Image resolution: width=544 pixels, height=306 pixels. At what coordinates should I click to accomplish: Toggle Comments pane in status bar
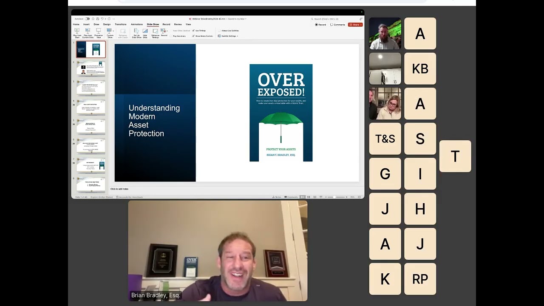coord(291,197)
